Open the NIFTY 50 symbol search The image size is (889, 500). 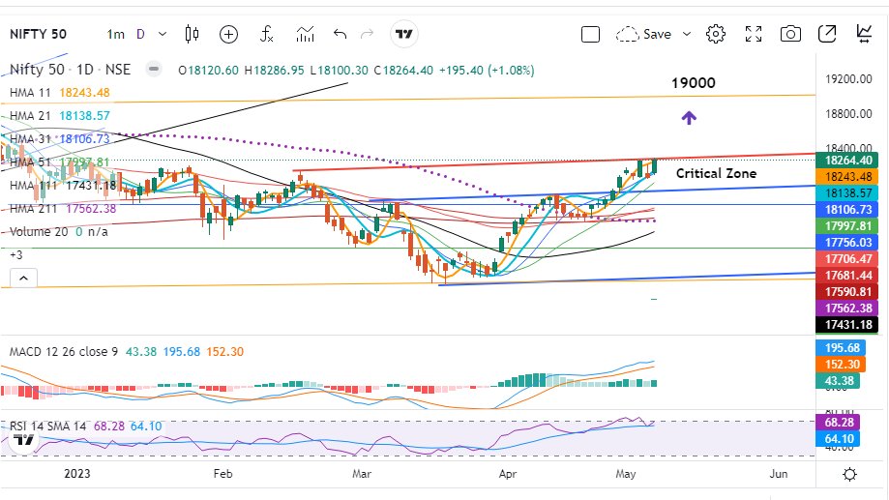pyautogui.click(x=38, y=34)
